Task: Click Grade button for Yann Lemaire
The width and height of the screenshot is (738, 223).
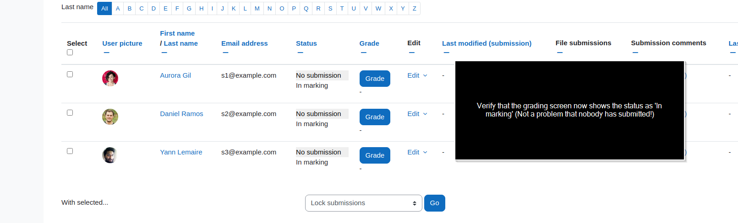Action: click(375, 155)
